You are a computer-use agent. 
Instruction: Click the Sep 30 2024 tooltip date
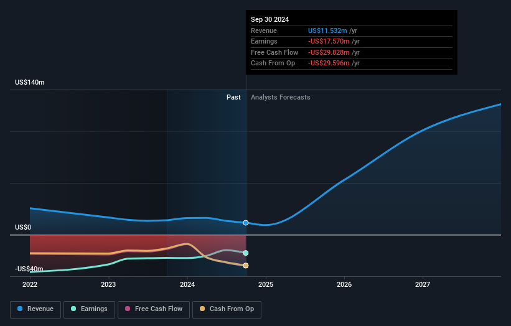(x=270, y=19)
